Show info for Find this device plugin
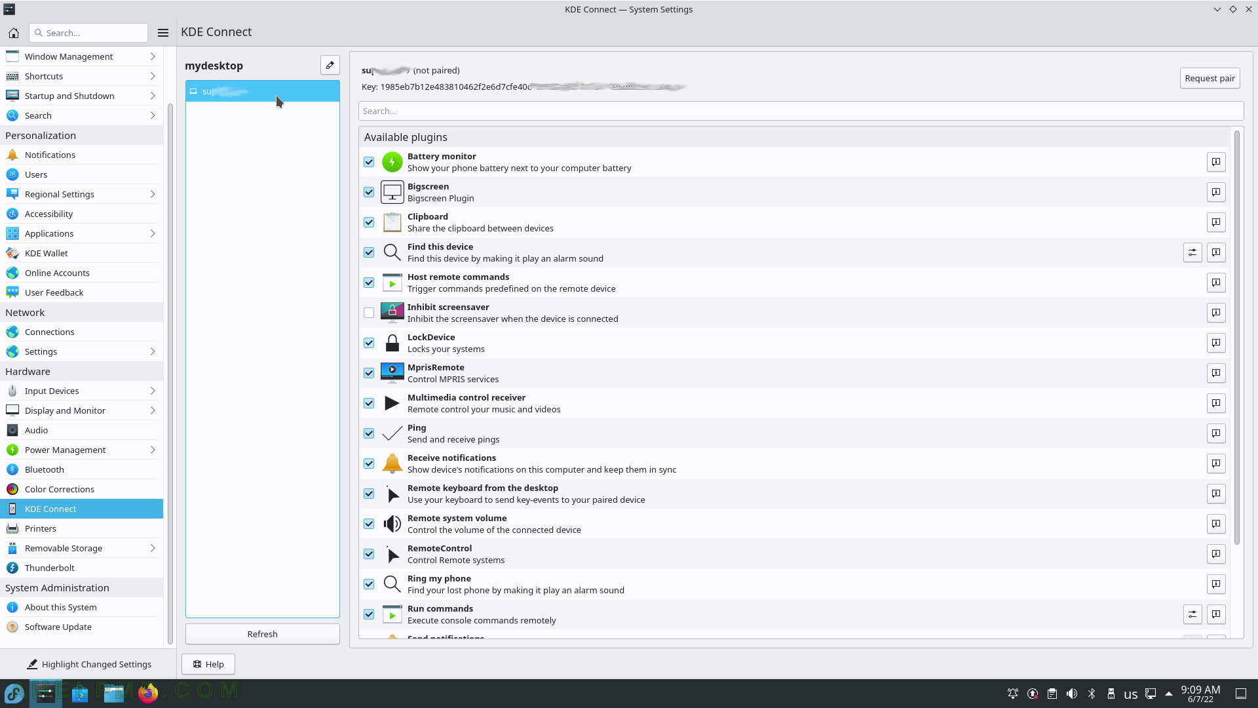Image resolution: width=1258 pixels, height=708 pixels. (x=1216, y=252)
